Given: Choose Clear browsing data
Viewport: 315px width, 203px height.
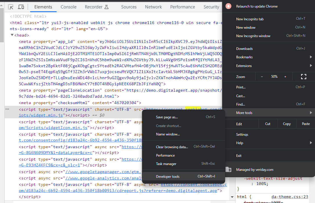Looking at the screenshot, I should coord(183,147).
